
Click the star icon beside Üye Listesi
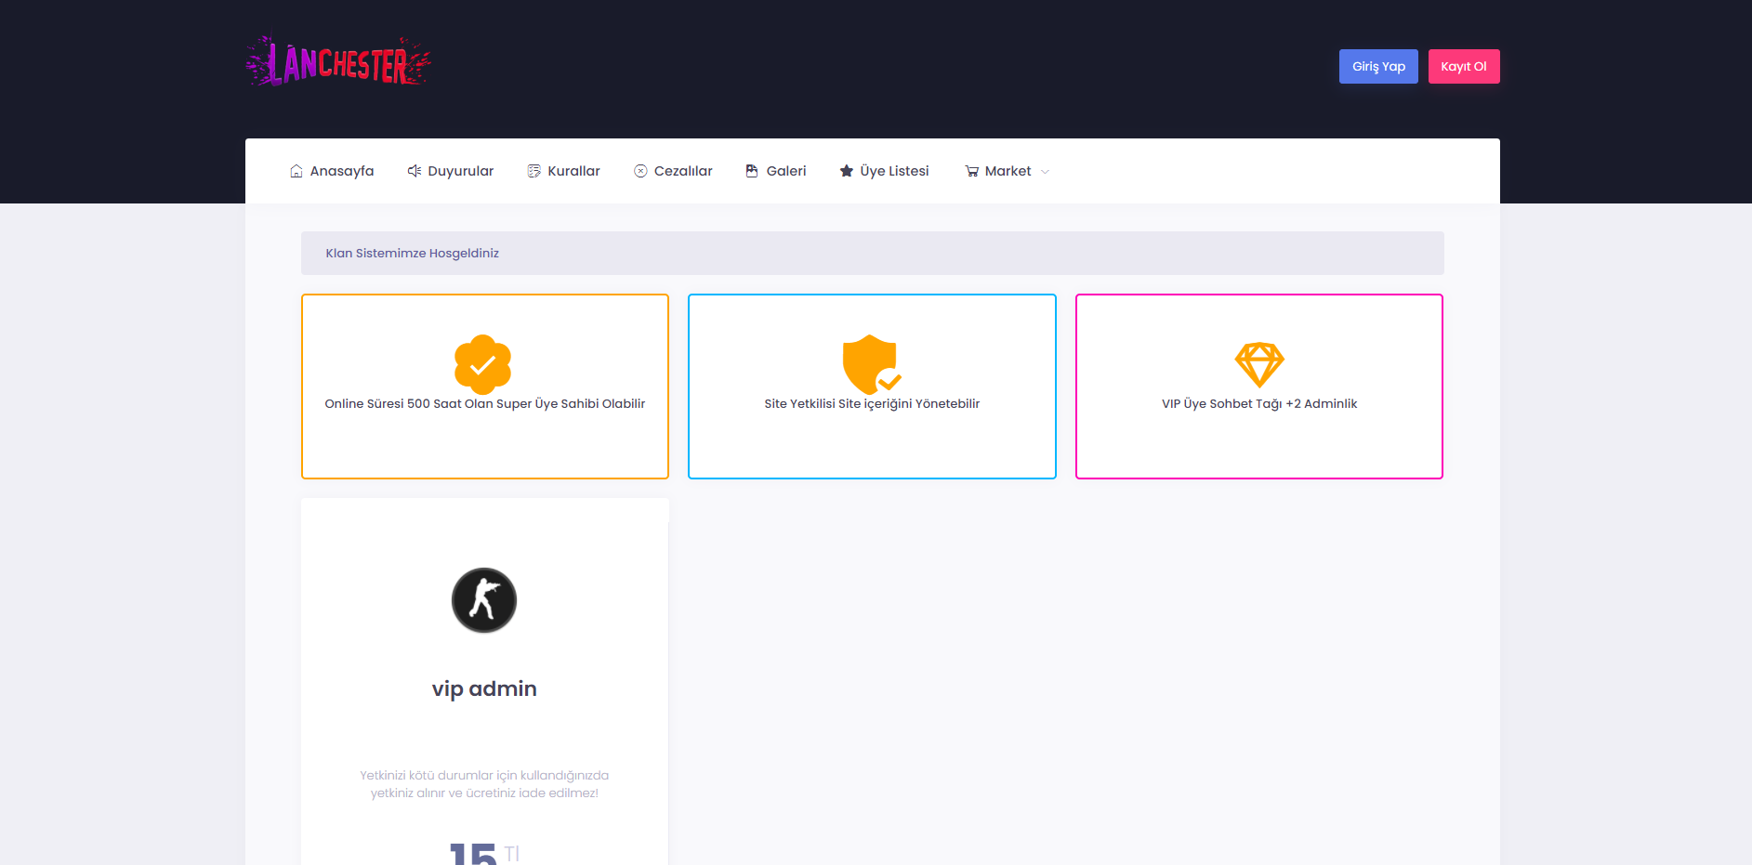tap(847, 171)
